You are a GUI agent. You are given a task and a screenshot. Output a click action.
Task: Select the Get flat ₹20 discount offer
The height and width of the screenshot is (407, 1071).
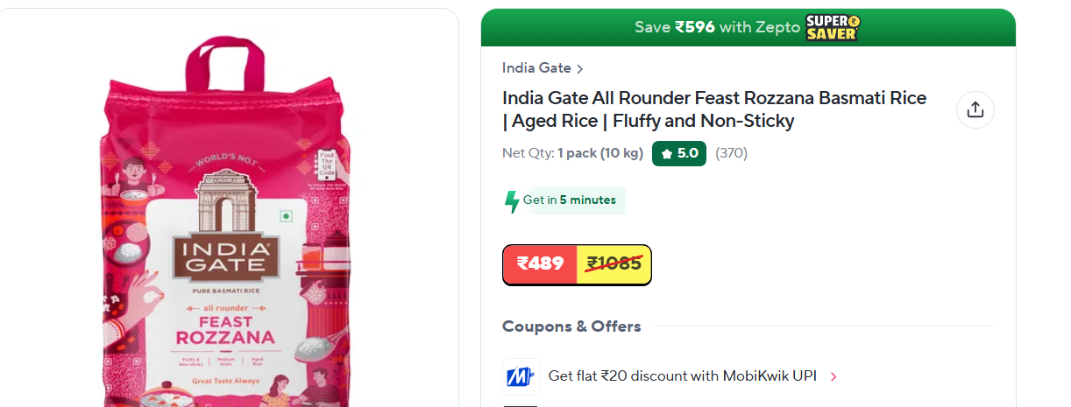tap(682, 376)
